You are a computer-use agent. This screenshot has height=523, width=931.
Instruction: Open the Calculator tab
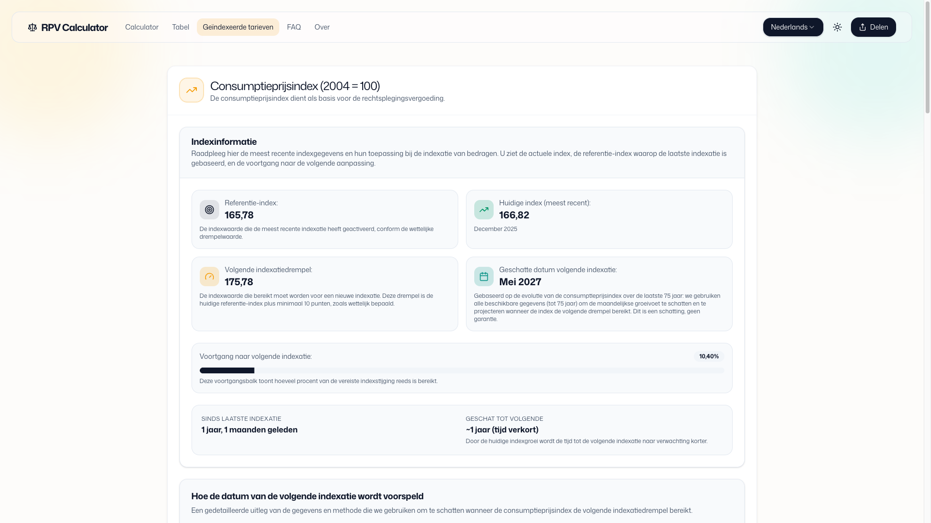click(x=142, y=28)
